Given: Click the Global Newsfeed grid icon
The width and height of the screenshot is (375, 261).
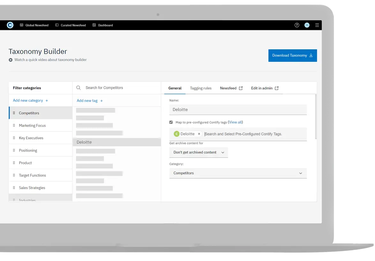Looking at the screenshot, I should (21, 25).
